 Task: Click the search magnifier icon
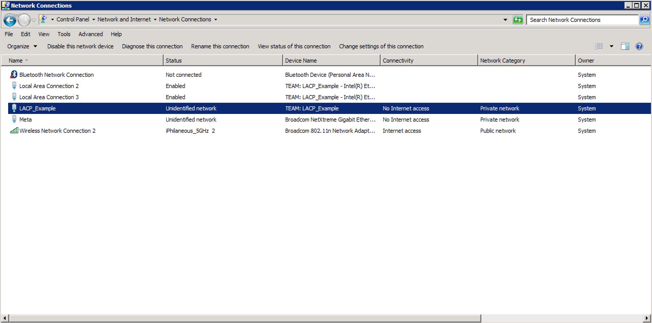point(644,20)
